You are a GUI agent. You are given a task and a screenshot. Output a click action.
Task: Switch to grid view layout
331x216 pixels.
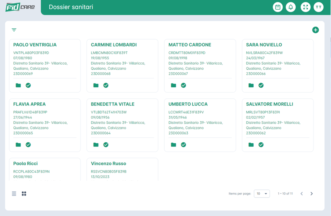click(24, 194)
